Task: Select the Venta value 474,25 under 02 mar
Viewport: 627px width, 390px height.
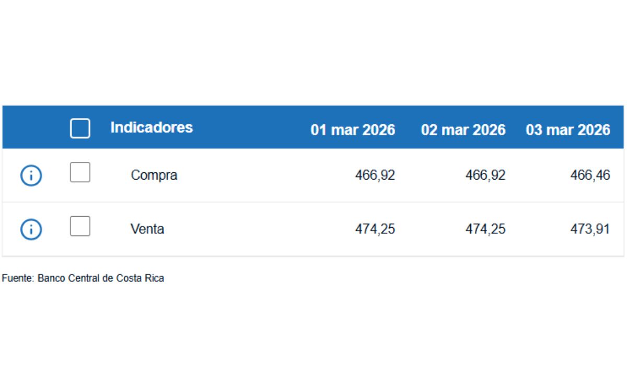Action: click(x=485, y=229)
